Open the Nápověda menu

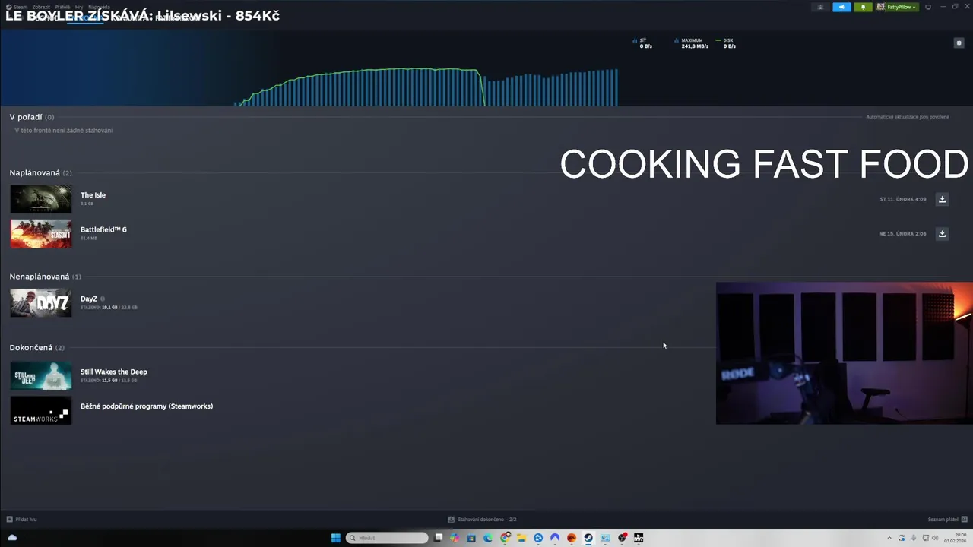pos(99,7)
